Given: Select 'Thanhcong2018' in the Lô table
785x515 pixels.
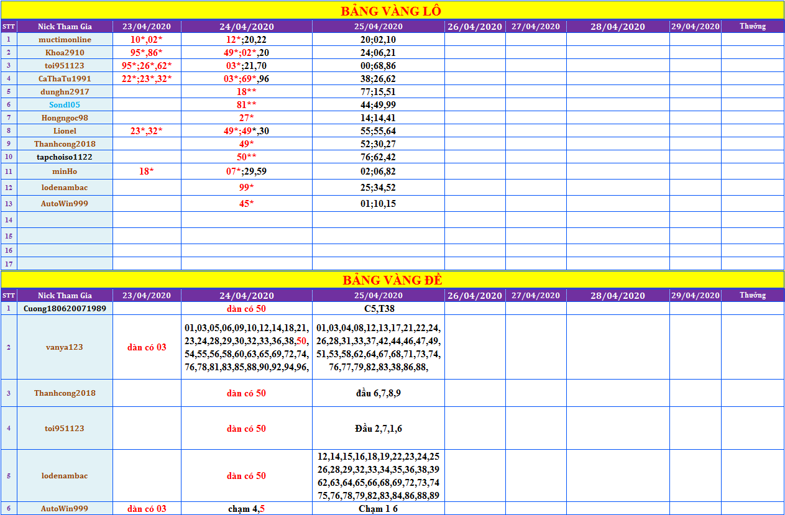Looking at the screenshot, I should [65, 144].
